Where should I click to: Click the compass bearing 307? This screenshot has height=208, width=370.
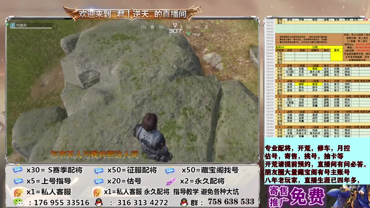[x=175, y=31]
